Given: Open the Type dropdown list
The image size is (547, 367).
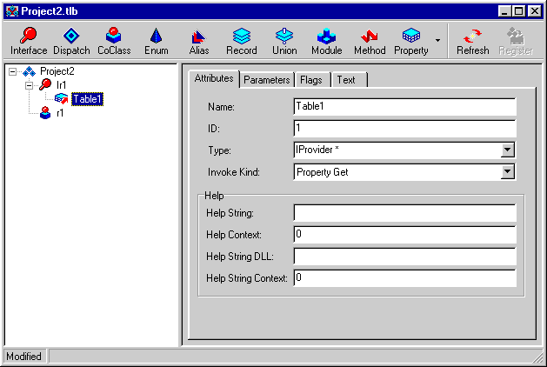Looking at the screenshot, I should point(508,150).
